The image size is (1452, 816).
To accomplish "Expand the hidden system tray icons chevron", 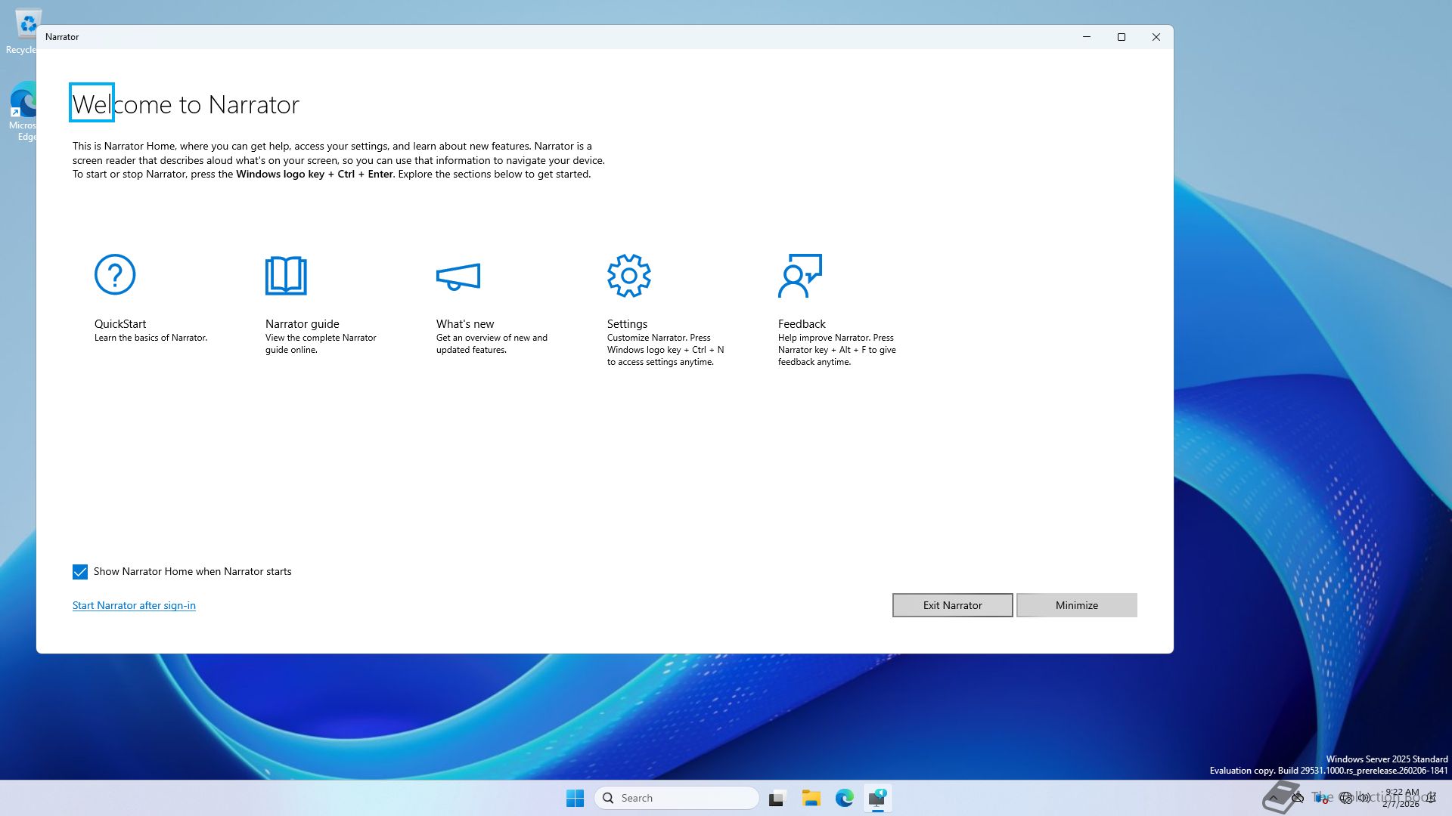I will [x=1274, y=798].
